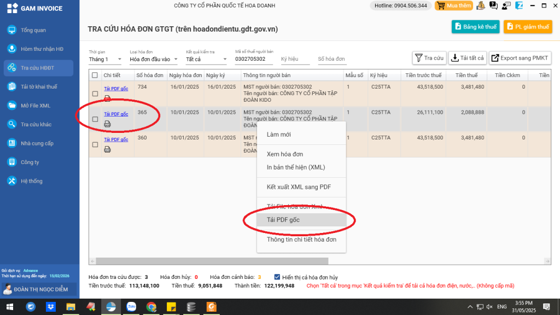The image size is (560, 315).
Task: Choose In bản thể hiện (XML)
Action: coord(301,167)
